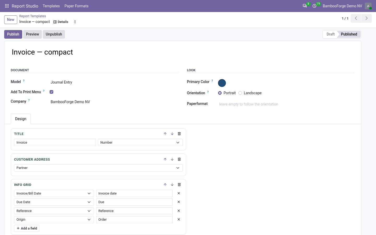
Task: Remove the Due Date row
Action: (x=179, y=202)
